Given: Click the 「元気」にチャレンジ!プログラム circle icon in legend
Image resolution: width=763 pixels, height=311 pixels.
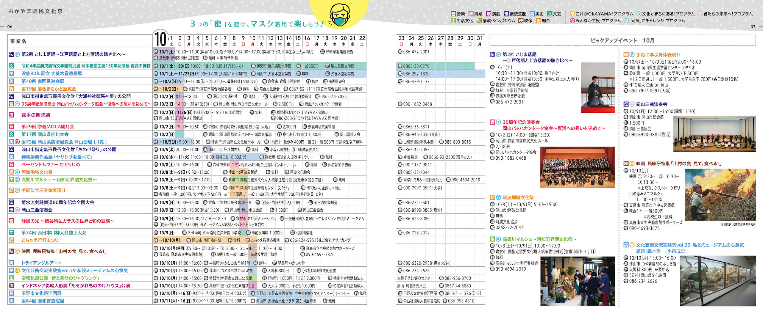Looking at the screenshot, I should coord(626,21).
